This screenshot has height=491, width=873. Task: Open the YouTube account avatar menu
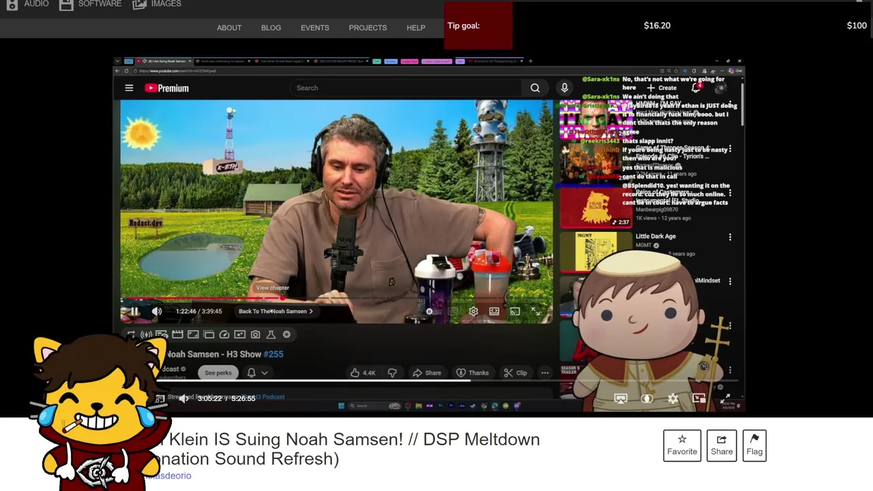722,88
